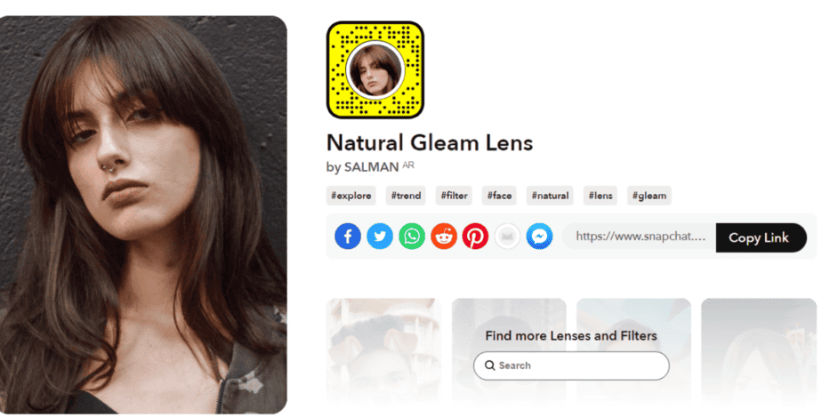Image resolution: width=822 pixels, height=418 pixels.
Task: Share lens through WhatsApp icon
Action: point(412,237)
